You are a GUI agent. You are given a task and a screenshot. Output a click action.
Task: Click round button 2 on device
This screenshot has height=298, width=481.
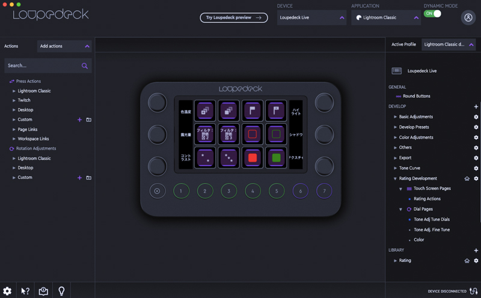point(205,191)
